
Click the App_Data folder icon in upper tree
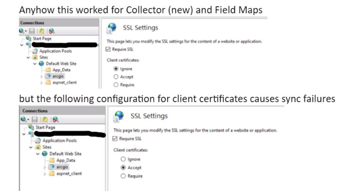click(48, 70)
